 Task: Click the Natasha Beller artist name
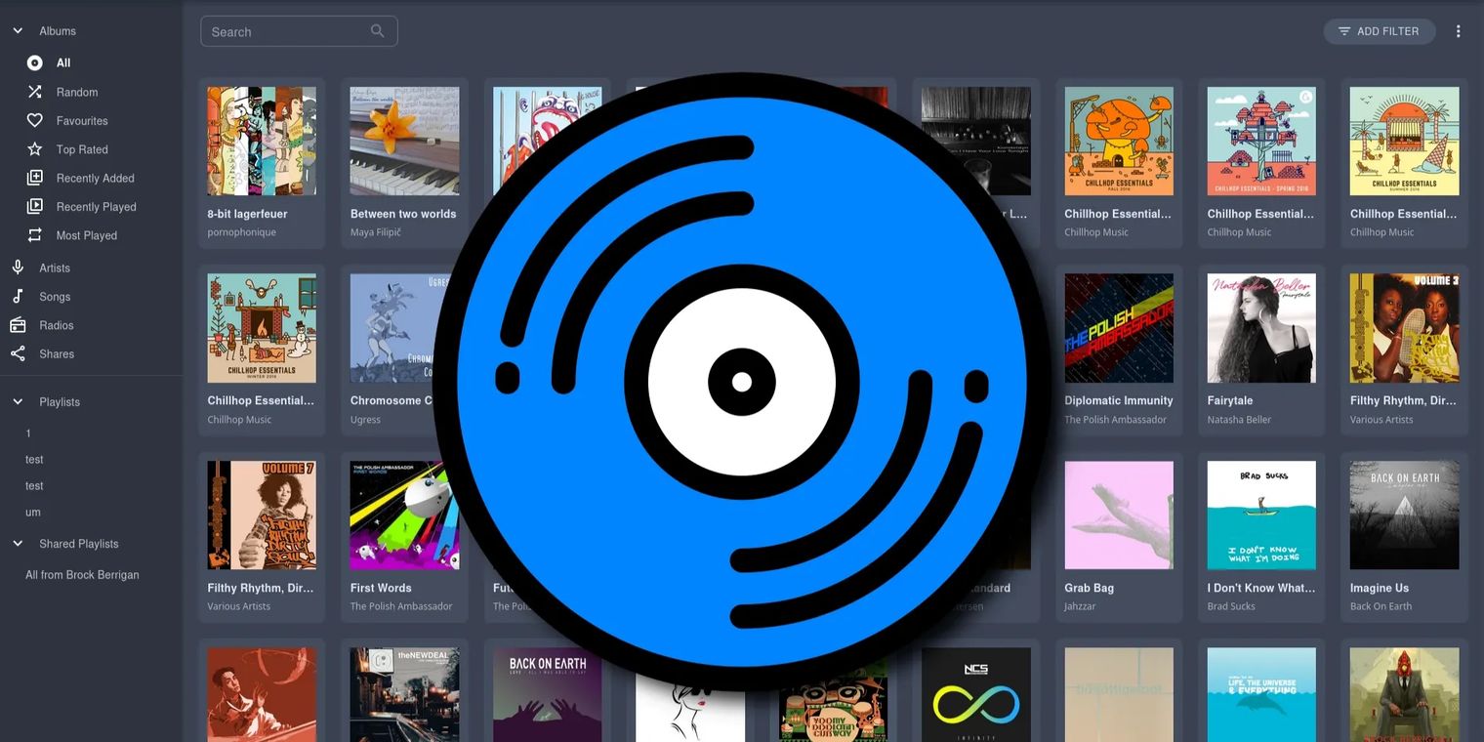tap(1239, 420)
